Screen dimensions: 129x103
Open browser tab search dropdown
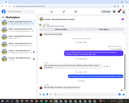pyautogui.click(x=2, y=2)
